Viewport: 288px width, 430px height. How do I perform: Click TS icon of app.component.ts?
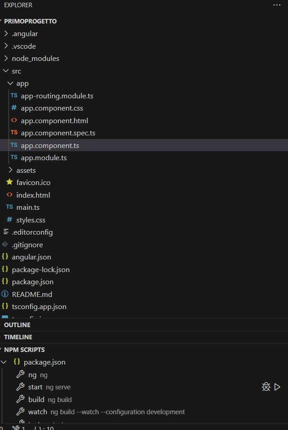(14, 145)
